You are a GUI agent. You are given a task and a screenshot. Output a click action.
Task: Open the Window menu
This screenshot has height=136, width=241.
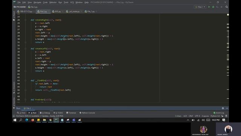79,2
